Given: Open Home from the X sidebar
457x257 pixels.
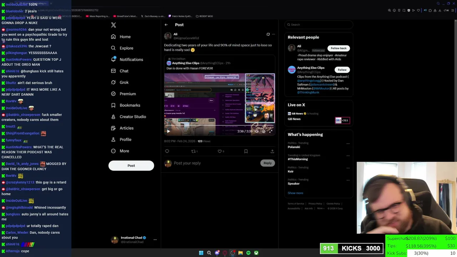Looking at the screenshot, I should point(121,37).
